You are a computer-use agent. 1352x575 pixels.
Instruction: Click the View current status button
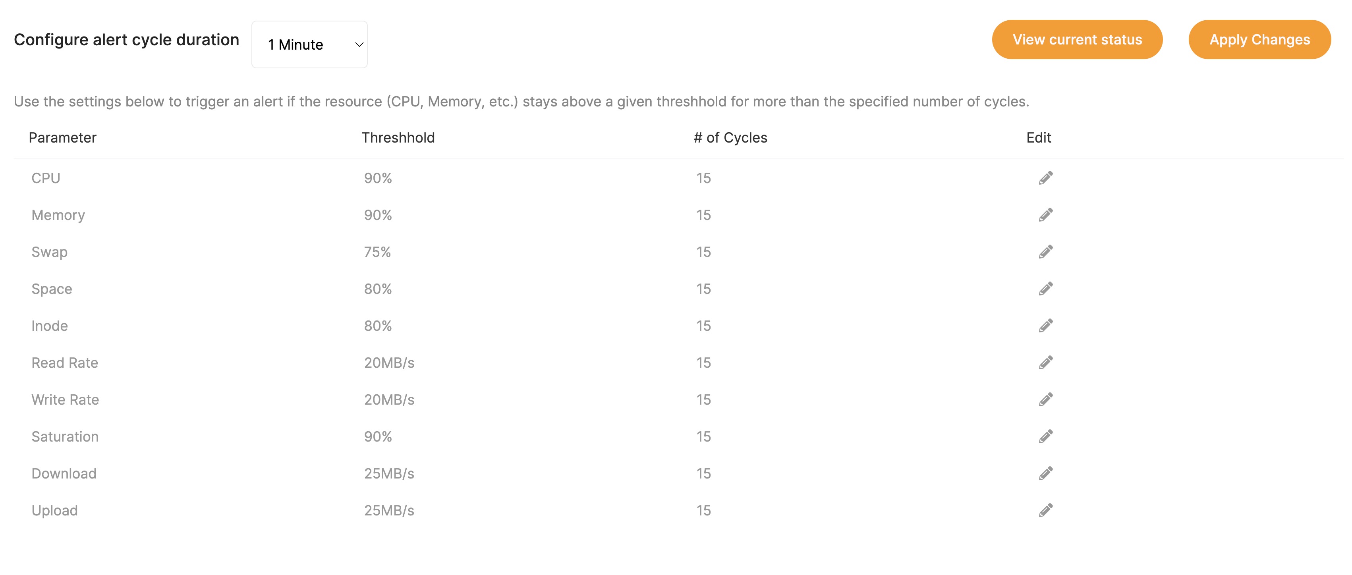(x=1077, y=39)
